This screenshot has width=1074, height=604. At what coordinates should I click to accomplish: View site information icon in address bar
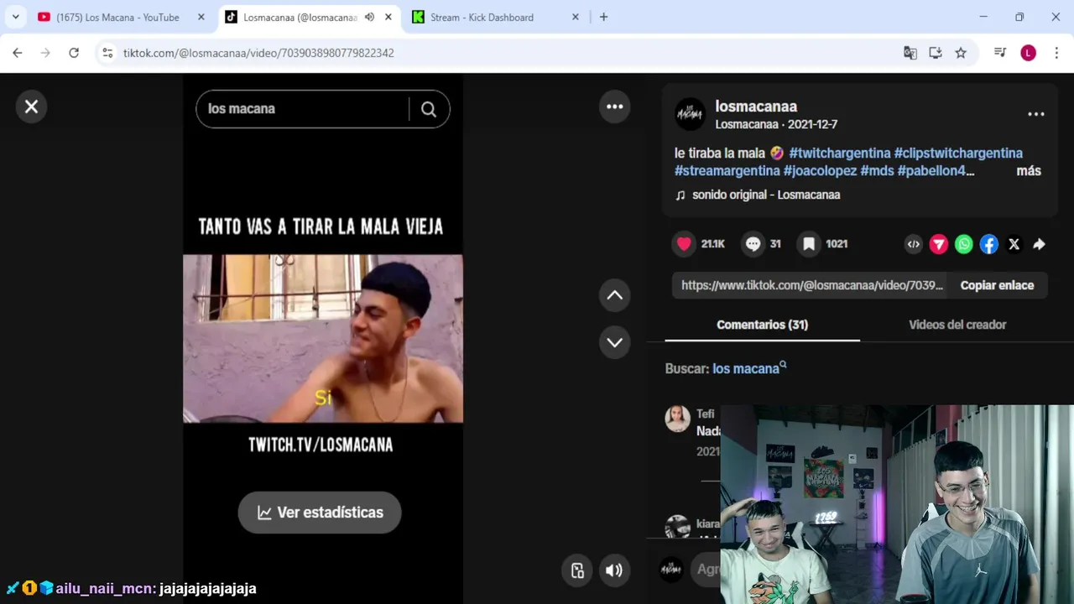[107, 53]
